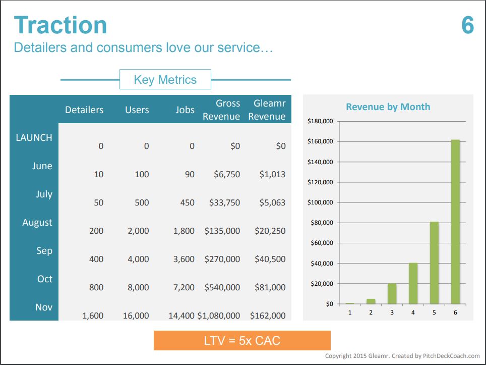Select the $1,080,000 gross revenue cell
The width and height of the screenshot is (486, 365).
click(219, 316)
